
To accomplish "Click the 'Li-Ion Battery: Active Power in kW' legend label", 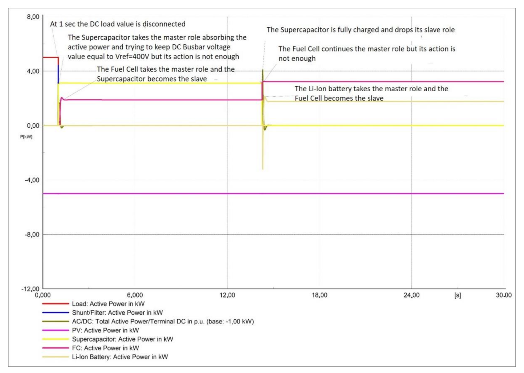I will click(120, 357).
